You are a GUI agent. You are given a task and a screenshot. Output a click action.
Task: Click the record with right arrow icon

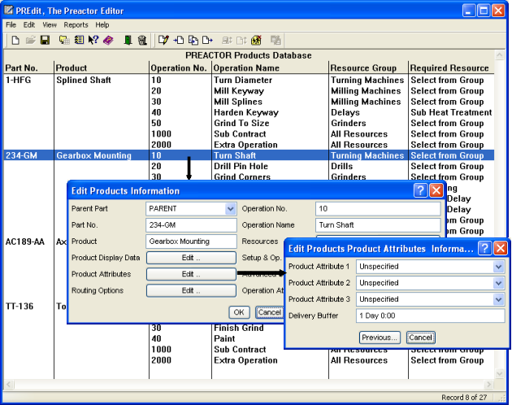click(207, 40)
